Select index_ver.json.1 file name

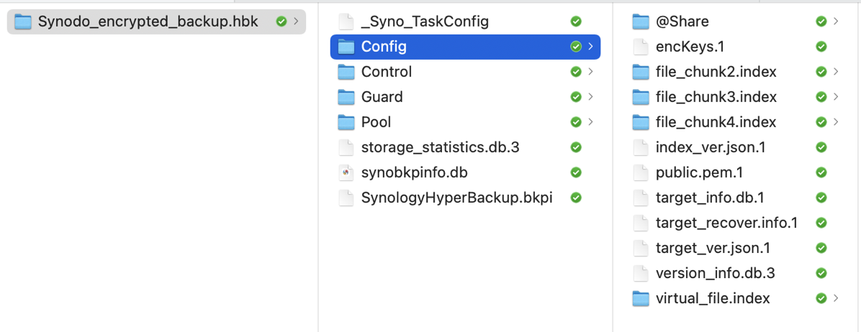[x=711, y=147]
